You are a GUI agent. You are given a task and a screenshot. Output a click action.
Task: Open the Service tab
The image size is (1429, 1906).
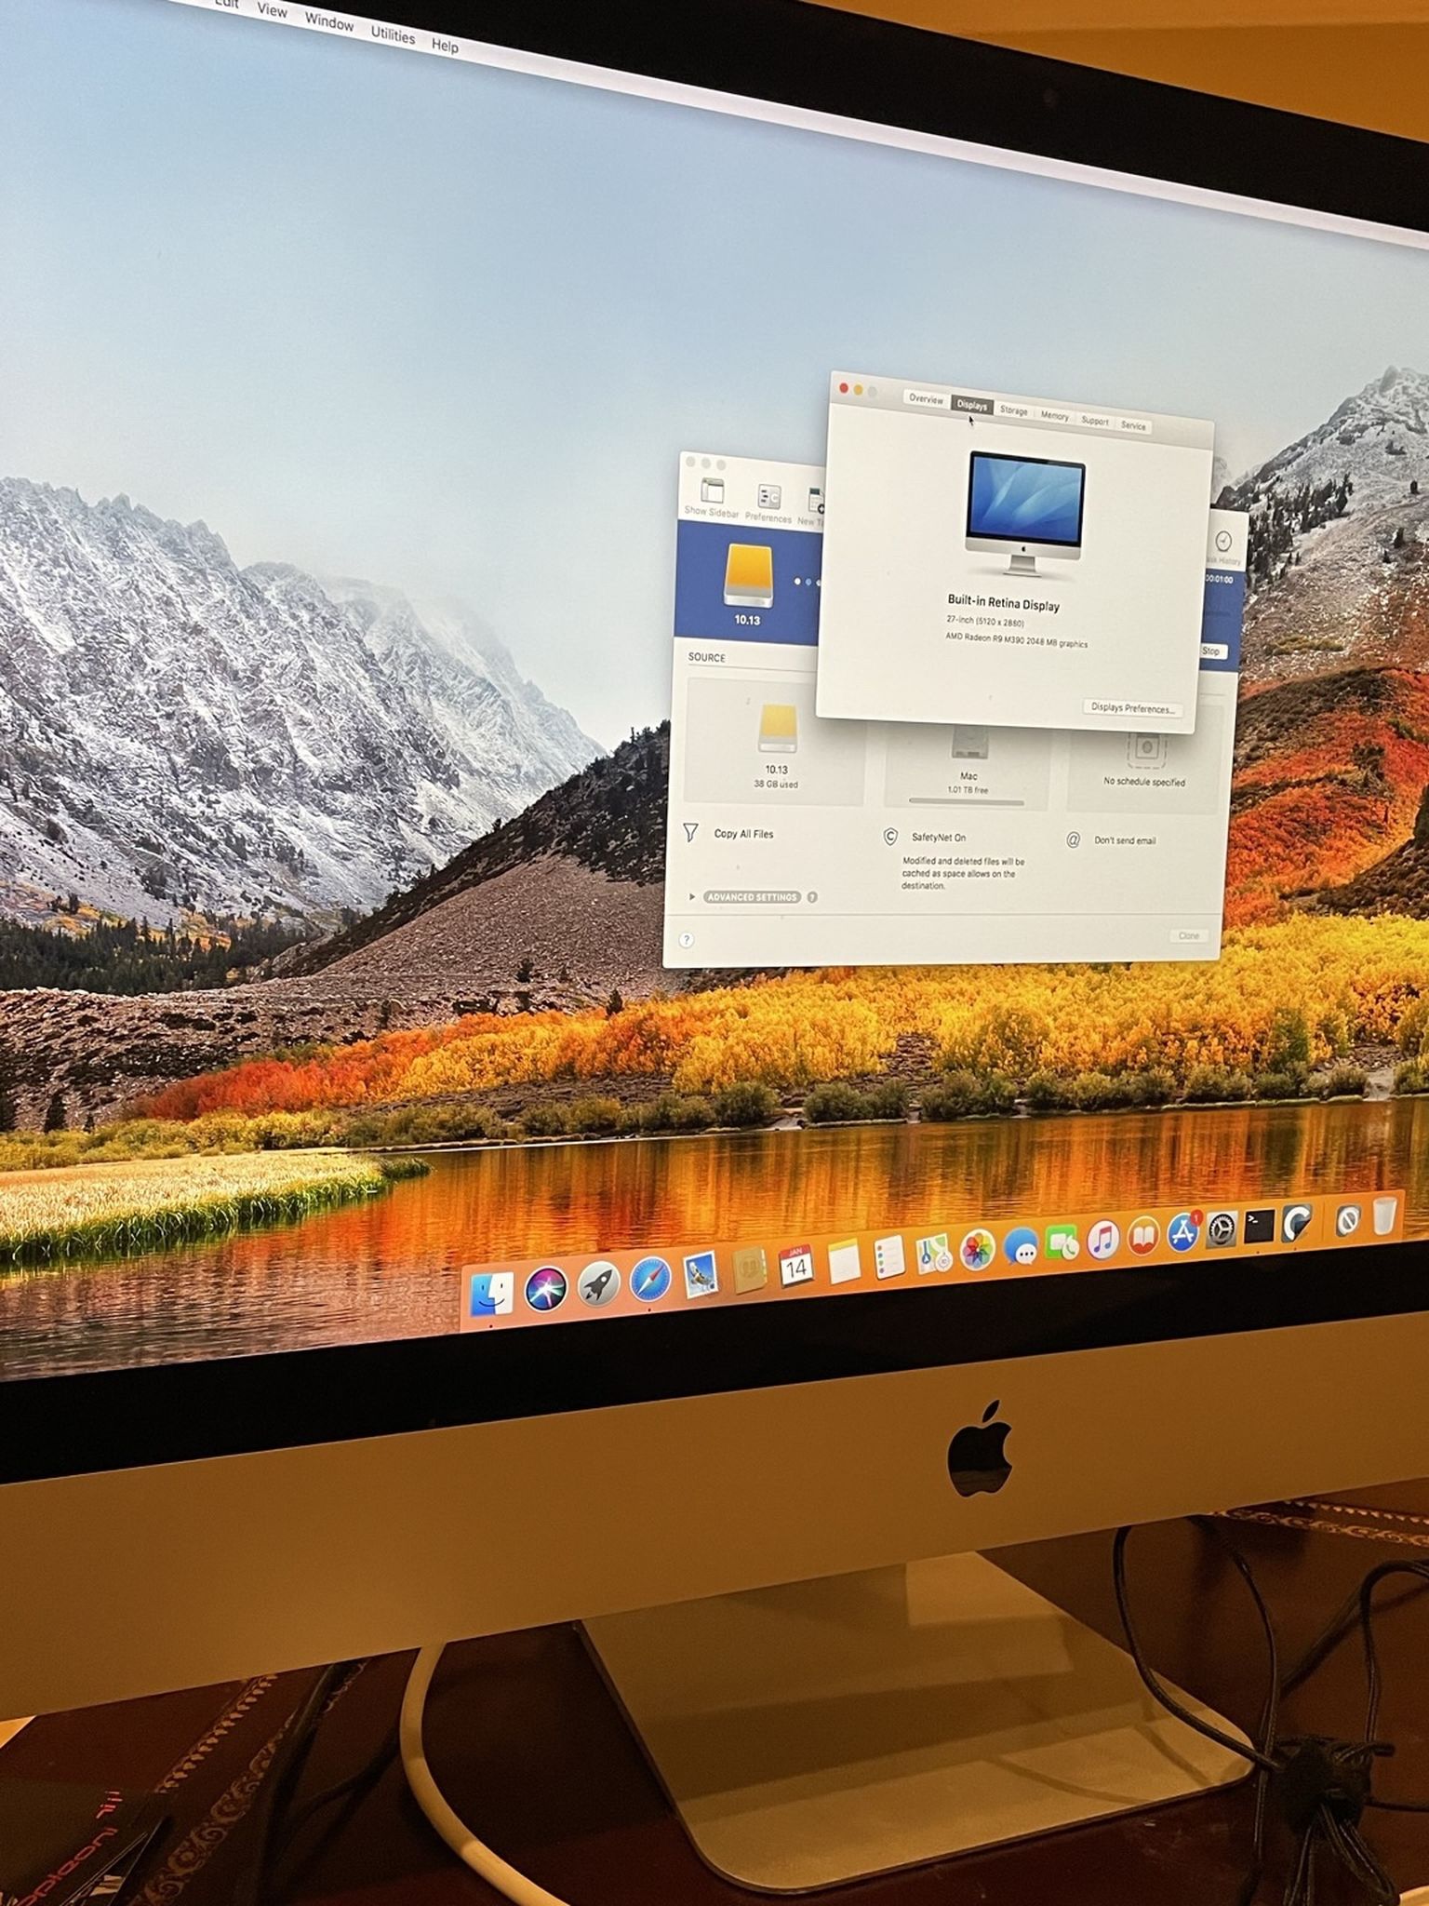[1133, 425]
